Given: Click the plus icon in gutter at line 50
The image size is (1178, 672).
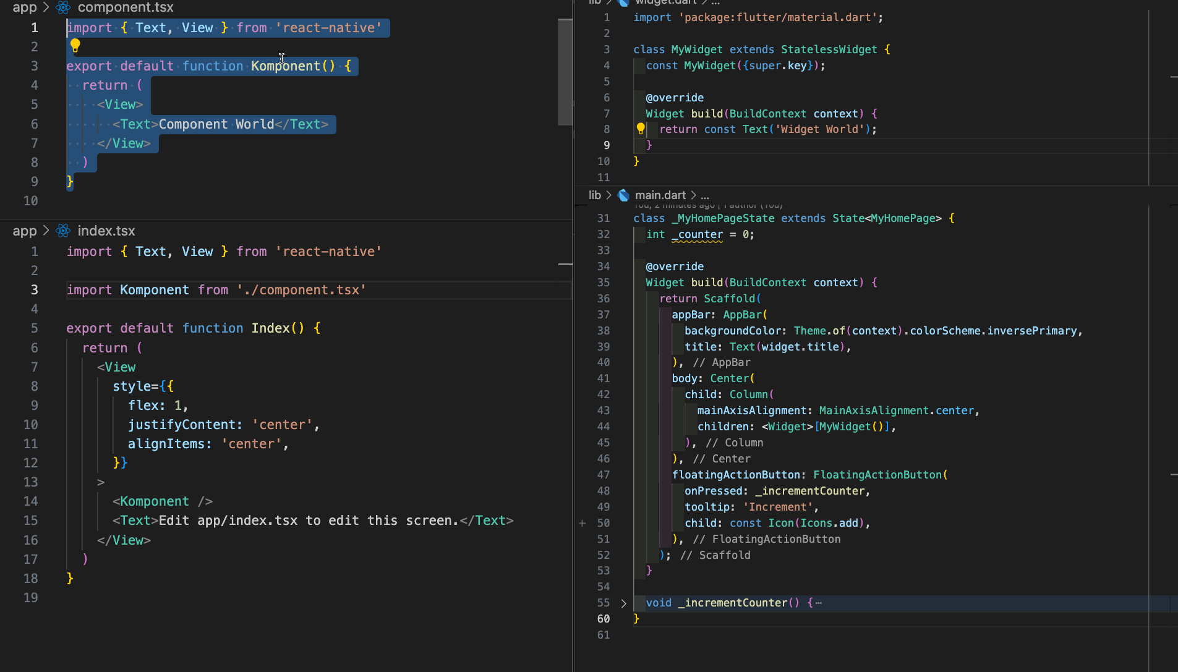Looking at the screenshot, I should click(583, 523).
